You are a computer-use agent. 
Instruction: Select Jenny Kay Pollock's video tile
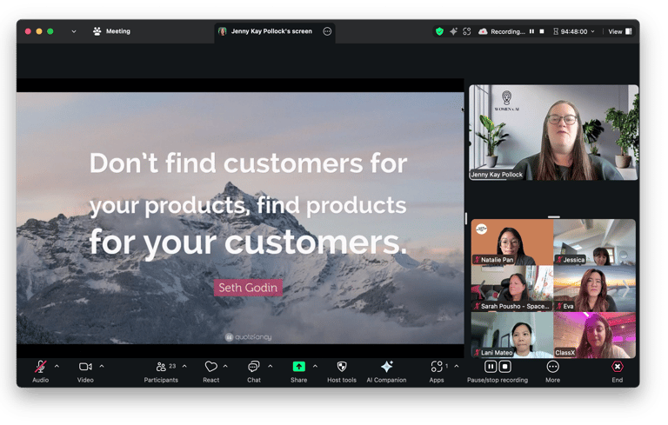(x=553, y=132)
